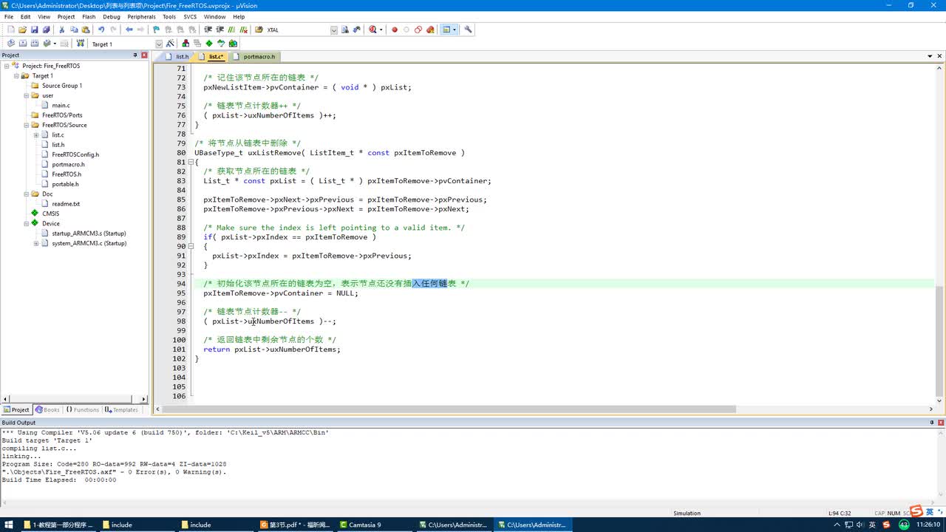This screenshot has width=946, height=532.
Task: Open debug magnifier dropdown arrow
Action: [381, 30]
